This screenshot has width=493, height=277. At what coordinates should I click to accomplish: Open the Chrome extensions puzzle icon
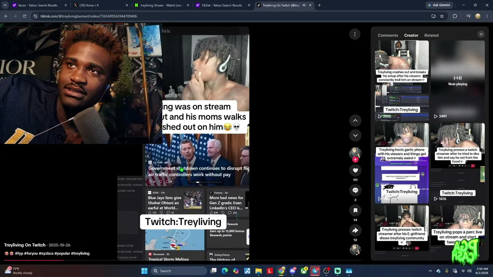(455, 16)
